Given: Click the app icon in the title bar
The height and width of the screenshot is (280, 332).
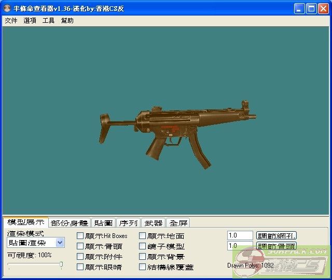Looking at the screenshot, I should 8,9.
